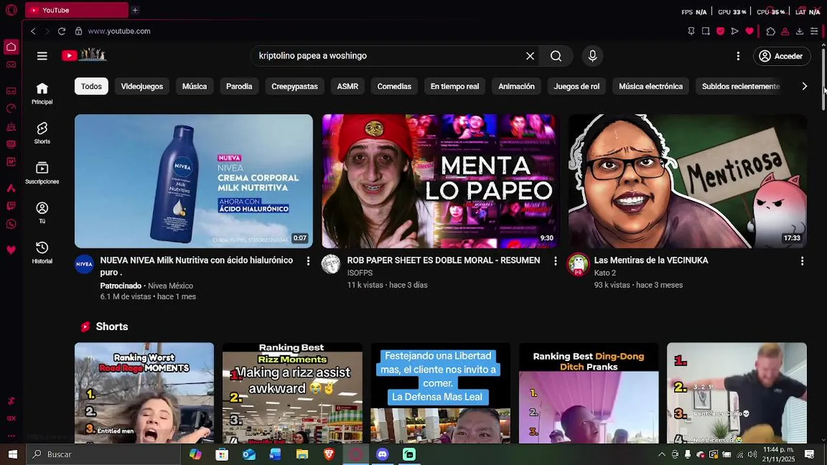827x465 pixels.
Task: Open Ranking Worst Road Rage Moments short
Action: [x=144, y=393]
